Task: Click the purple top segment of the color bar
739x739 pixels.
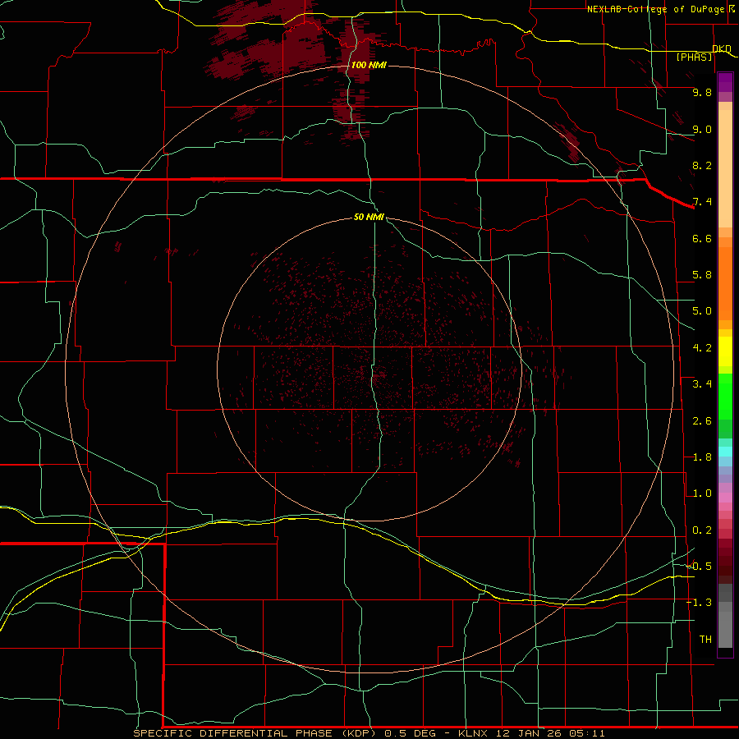Action: (x=725, y=82)
